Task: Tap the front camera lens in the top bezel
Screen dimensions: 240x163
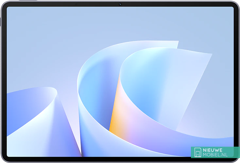Action: click(x=120, y=4)
